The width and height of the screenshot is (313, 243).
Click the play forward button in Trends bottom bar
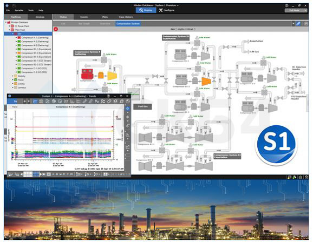(x=41, y=174)
